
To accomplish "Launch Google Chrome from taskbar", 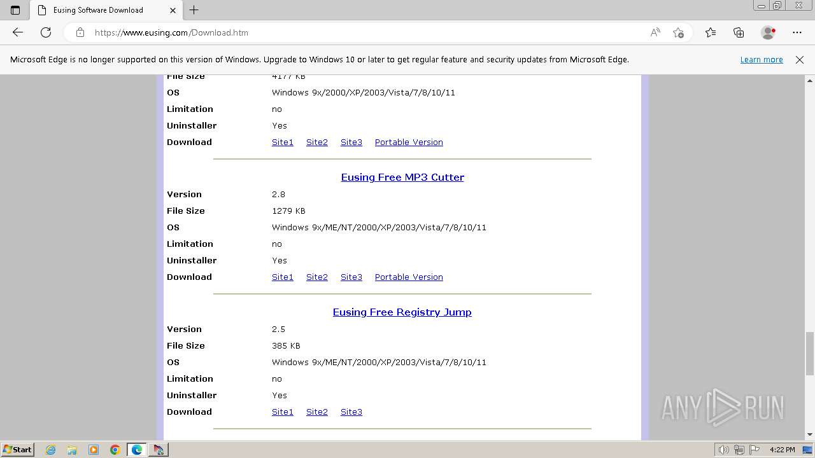I will 115,450.
